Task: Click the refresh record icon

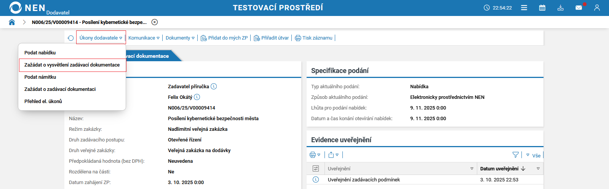Action: click(x=70, y=38)
